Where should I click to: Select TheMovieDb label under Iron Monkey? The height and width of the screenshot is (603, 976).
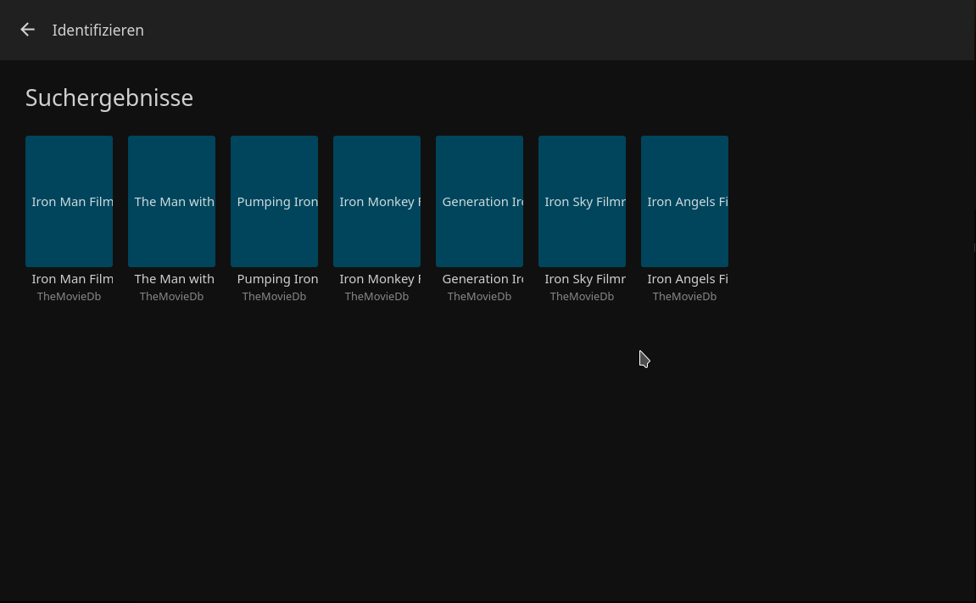pyautogui.click(x=376, y=297)
